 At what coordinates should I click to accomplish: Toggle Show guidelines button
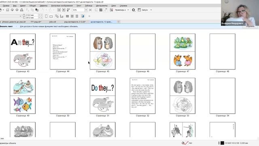click(x=106, y=10)
